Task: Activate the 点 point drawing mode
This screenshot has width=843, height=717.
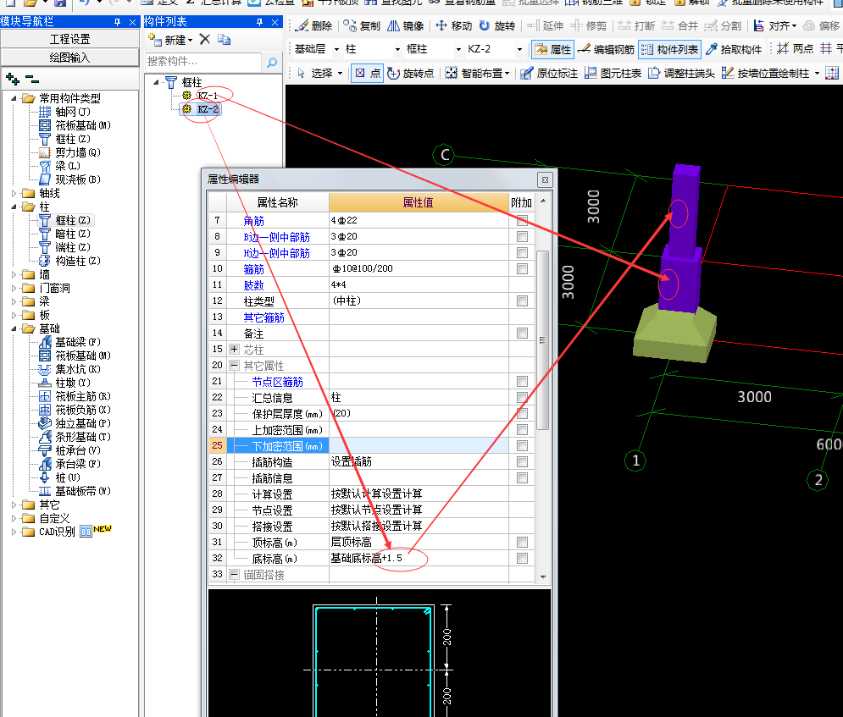Action: tap(368, 73)
